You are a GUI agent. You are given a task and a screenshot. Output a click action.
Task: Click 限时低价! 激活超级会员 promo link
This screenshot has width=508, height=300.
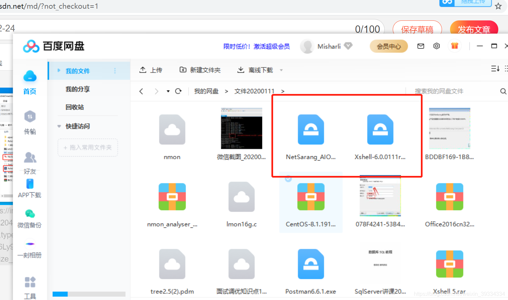[x=257, y=46]
